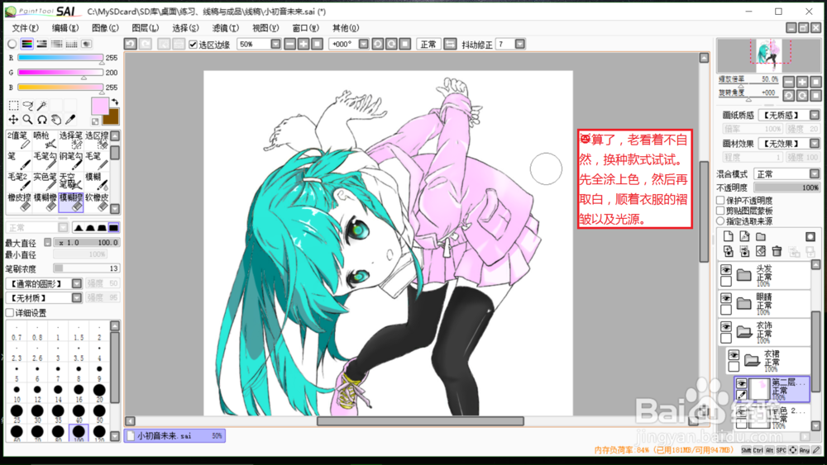Select the zoom magnifier tool
The width and height of the screenshot is (827, 465).
(28, 120)
